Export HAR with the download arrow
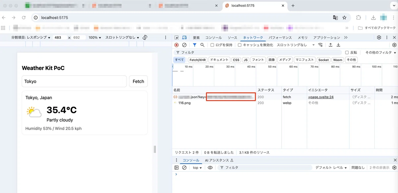This screenshot has width=398, height=193. 338,45
